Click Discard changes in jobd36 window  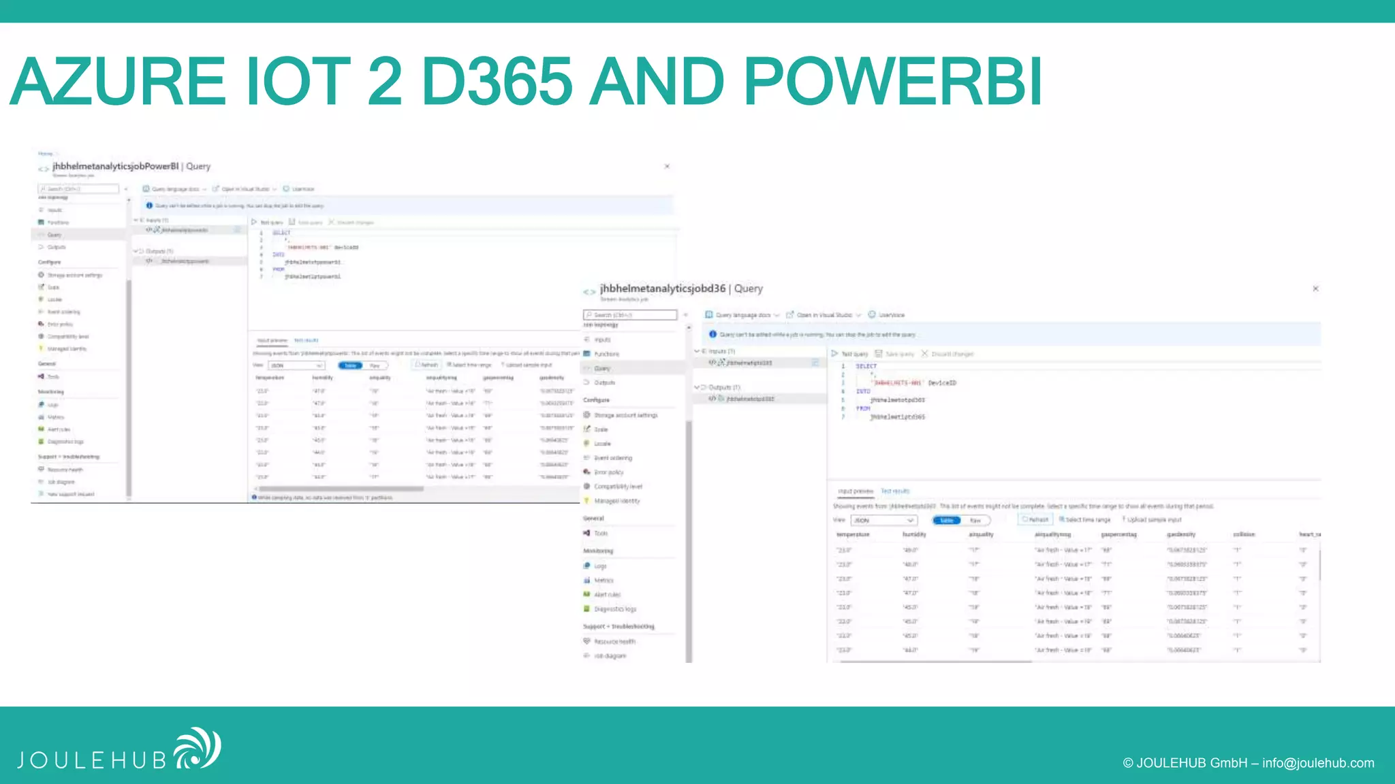point(947,354)
